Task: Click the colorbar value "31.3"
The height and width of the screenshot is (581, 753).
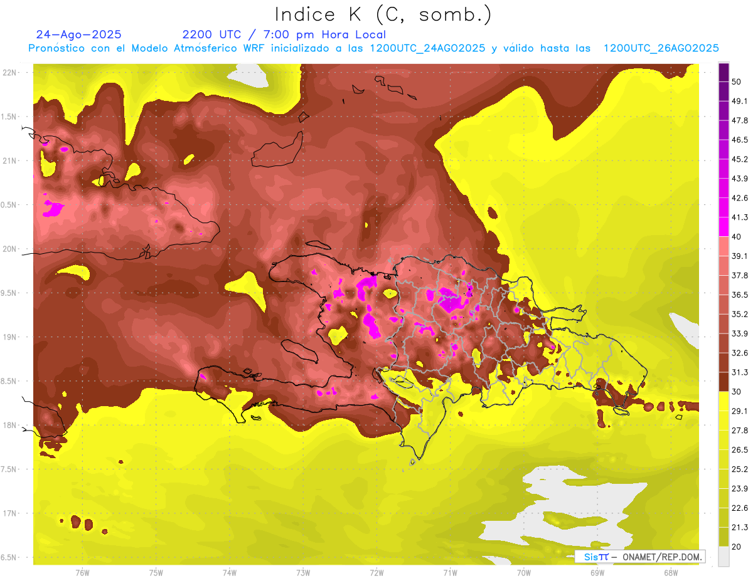Action: 739,372
